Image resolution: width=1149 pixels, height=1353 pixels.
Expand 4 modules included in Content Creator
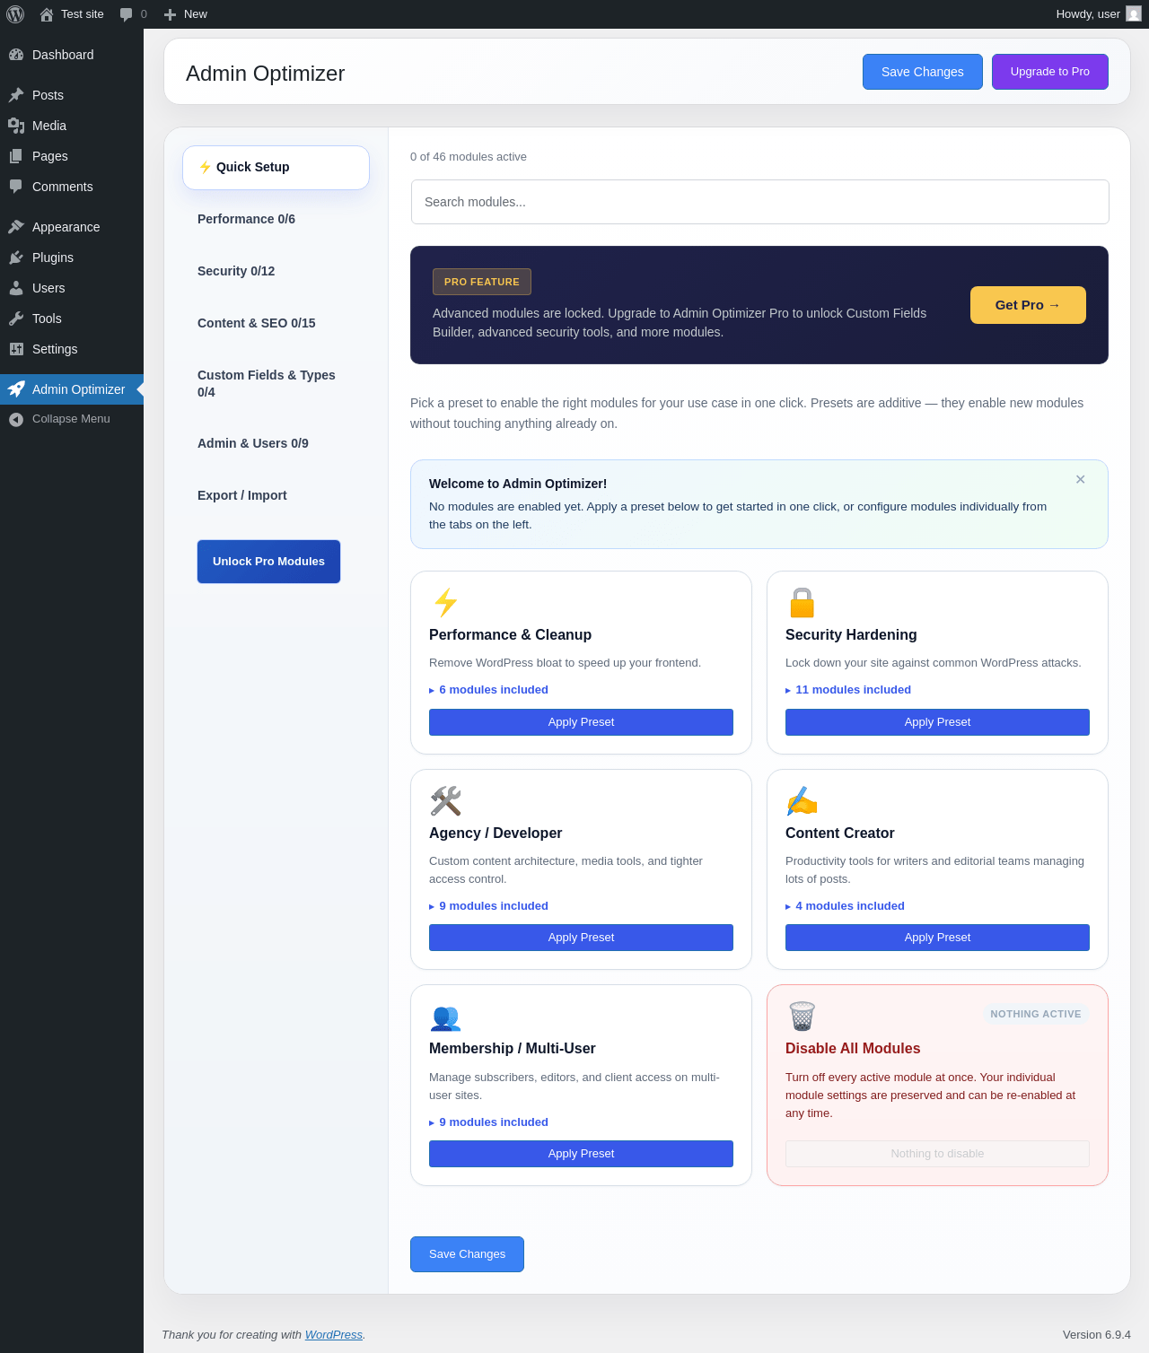845,906
